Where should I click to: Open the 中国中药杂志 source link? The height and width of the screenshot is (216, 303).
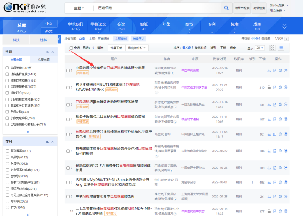point(190,70)
